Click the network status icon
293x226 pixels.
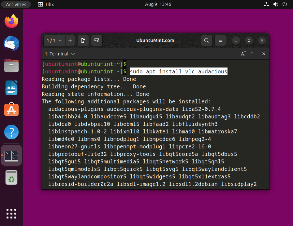[266, 4]
